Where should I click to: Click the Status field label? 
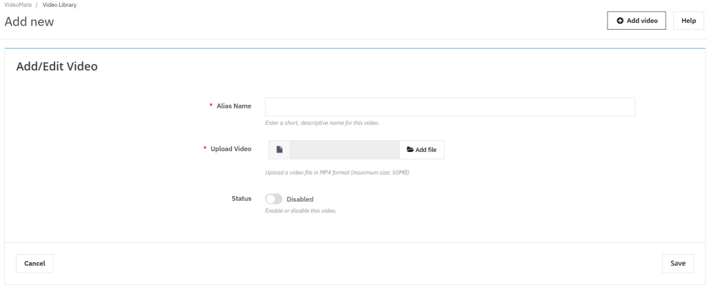242,199
